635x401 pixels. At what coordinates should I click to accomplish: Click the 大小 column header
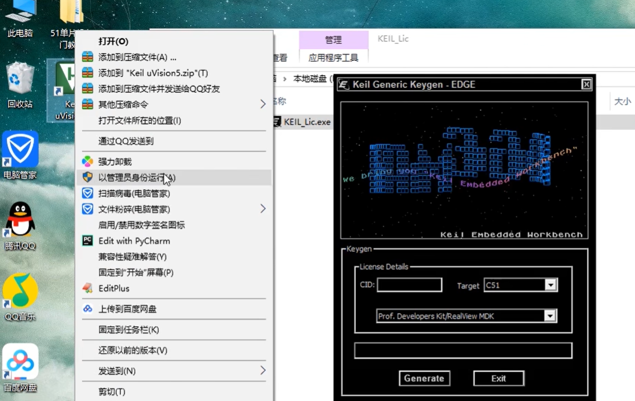(622, 101)
